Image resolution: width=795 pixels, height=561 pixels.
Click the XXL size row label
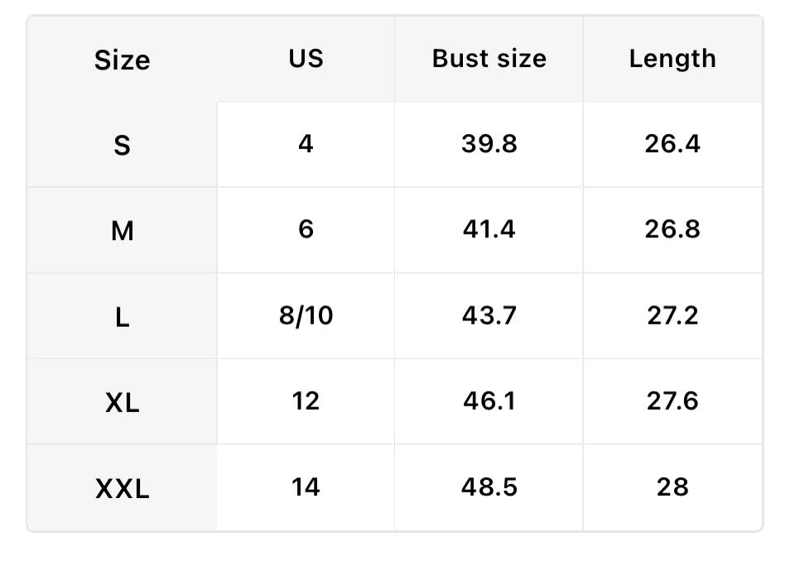[x=122, y=489]
